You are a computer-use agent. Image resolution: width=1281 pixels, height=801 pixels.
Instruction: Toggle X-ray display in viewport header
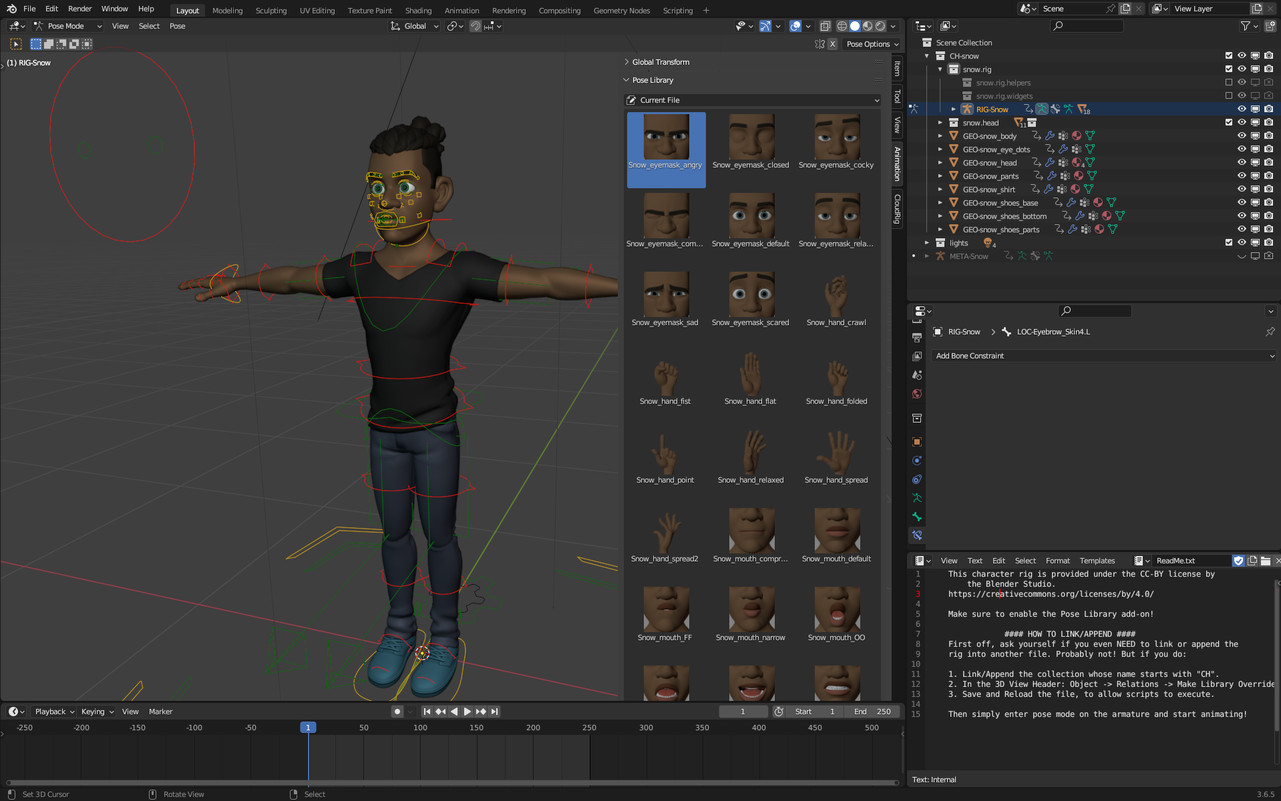click(x=825, y=26)
